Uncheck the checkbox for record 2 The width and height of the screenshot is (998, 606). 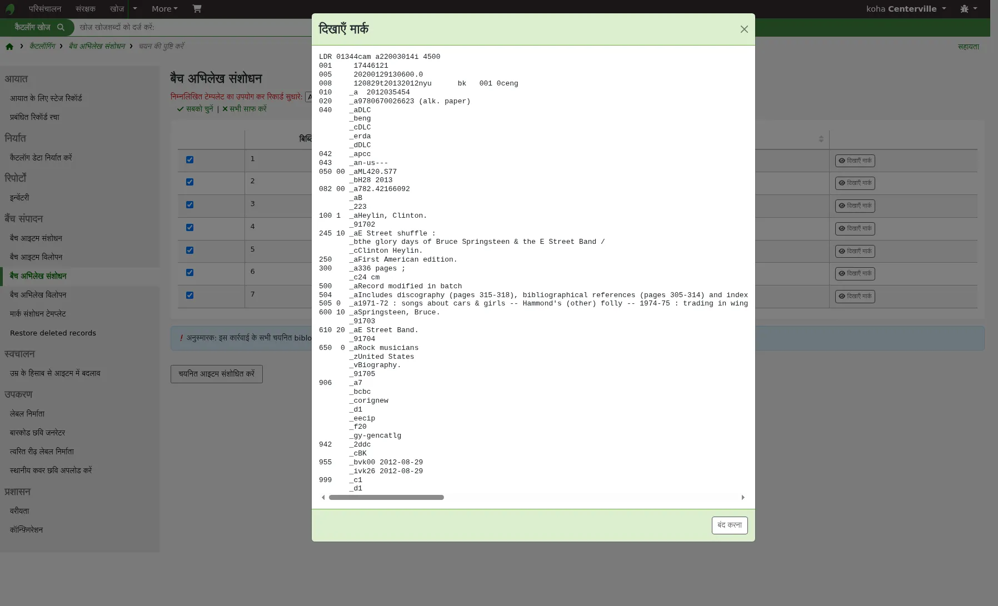(189, 182)
